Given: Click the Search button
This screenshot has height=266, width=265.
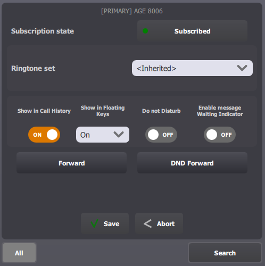Looking at the screenshot, I should (225, 253).
